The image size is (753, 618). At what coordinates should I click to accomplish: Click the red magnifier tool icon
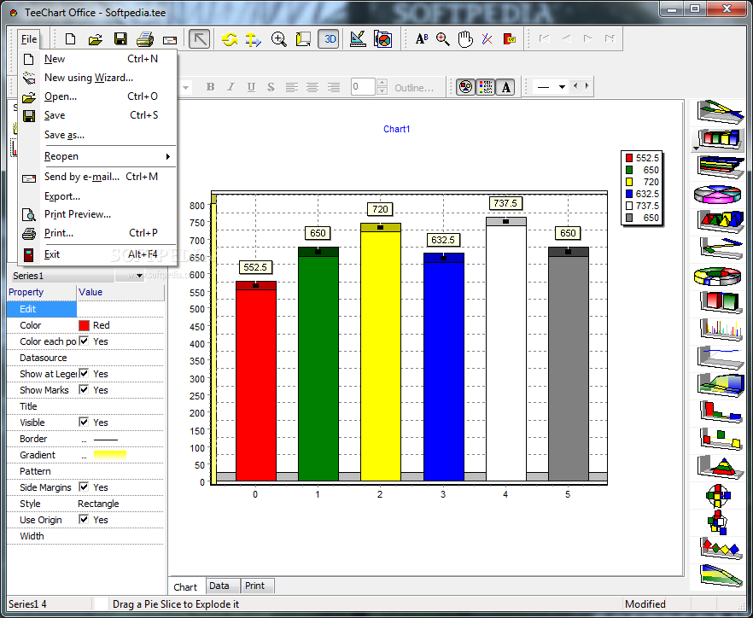pyautogui.click(x=443, y=39)
